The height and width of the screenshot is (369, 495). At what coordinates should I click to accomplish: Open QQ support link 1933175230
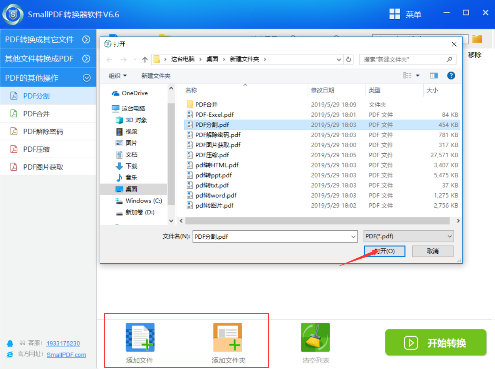(63, 343)
